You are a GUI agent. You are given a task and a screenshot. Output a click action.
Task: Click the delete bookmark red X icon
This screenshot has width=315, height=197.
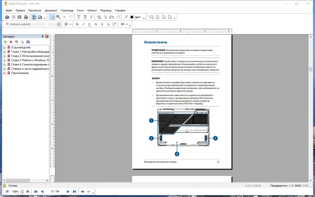[11, 42]
